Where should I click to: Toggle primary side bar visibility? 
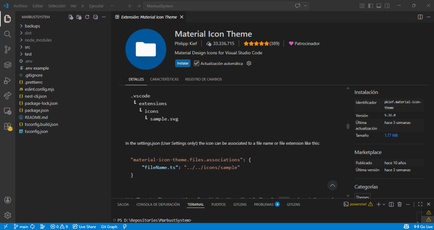[x=370, y=6]
